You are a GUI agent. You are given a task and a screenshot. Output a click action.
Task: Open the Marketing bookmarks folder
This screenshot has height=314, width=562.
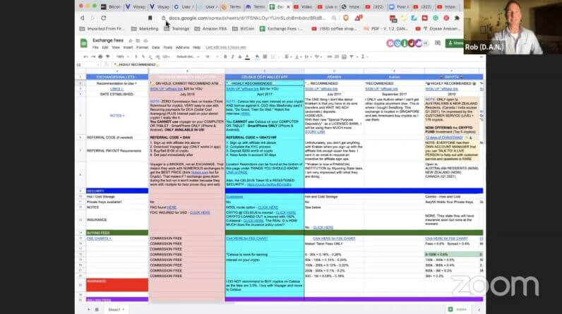[x=145, y=29]
